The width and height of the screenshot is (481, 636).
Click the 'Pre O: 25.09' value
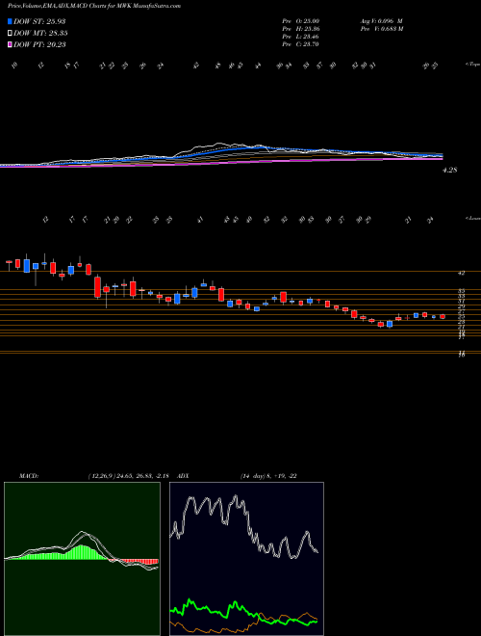(302, 21)
